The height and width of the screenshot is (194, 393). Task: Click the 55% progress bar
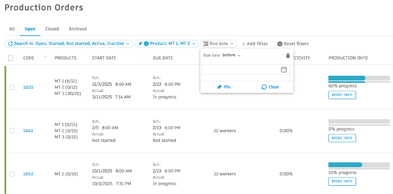[x=358, y=165]
